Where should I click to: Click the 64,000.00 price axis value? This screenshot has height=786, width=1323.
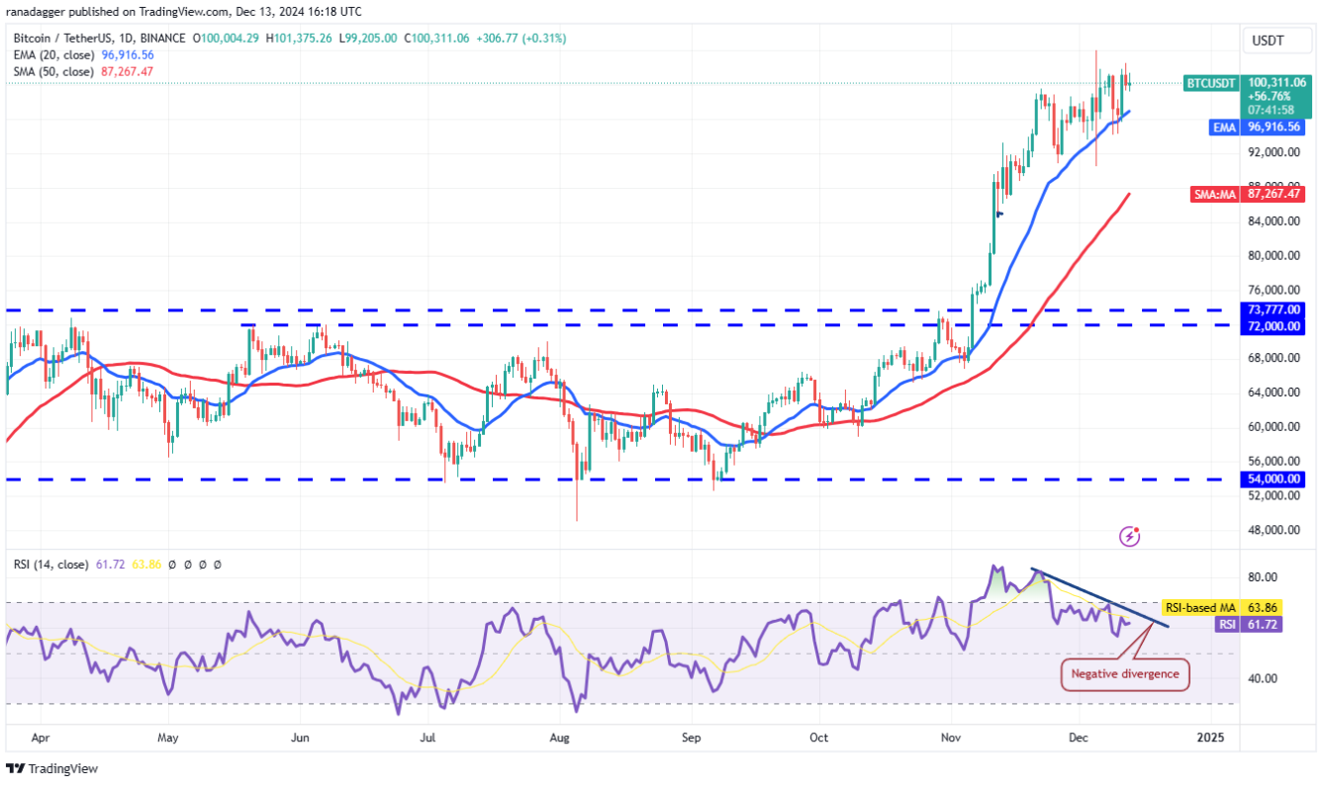coord(1273,393)
